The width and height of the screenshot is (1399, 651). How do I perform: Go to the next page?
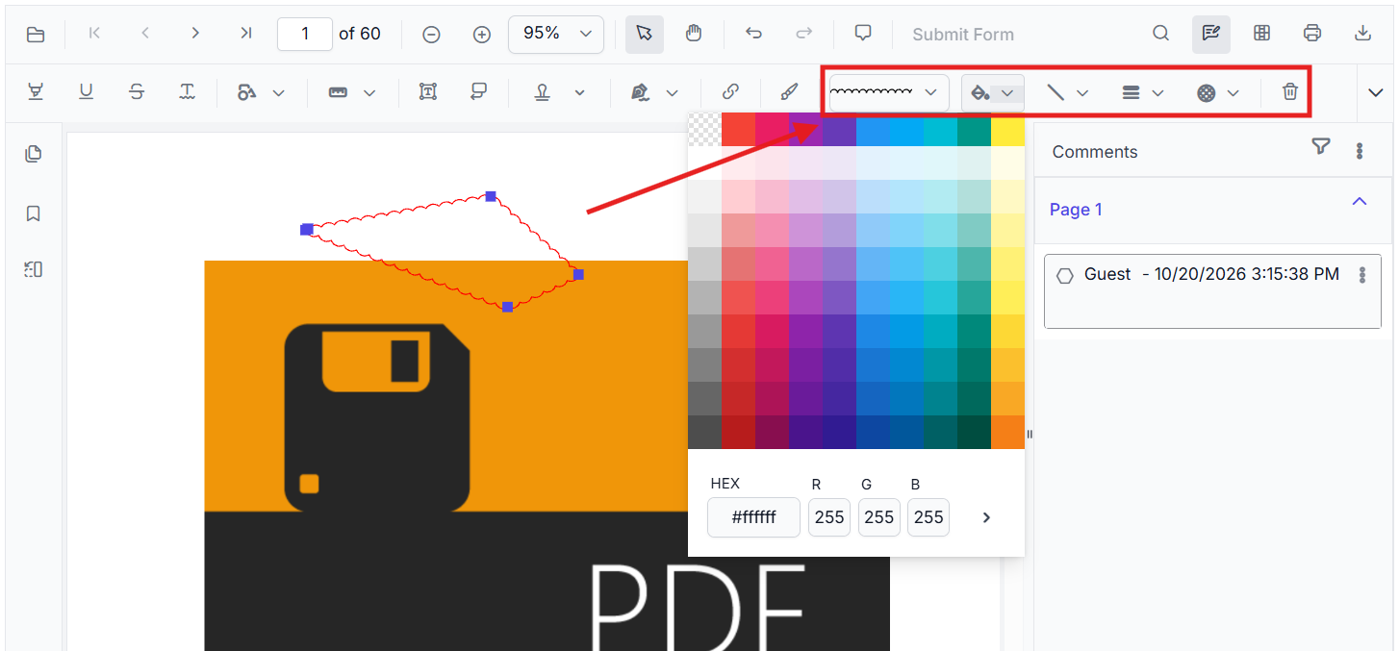195,34
